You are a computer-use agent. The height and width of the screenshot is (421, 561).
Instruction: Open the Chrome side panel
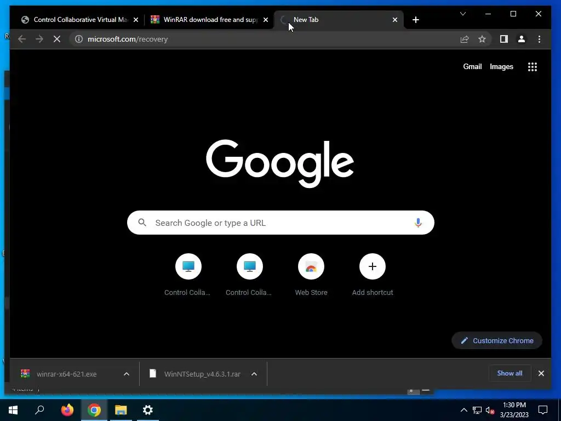(x=504, y=39)
